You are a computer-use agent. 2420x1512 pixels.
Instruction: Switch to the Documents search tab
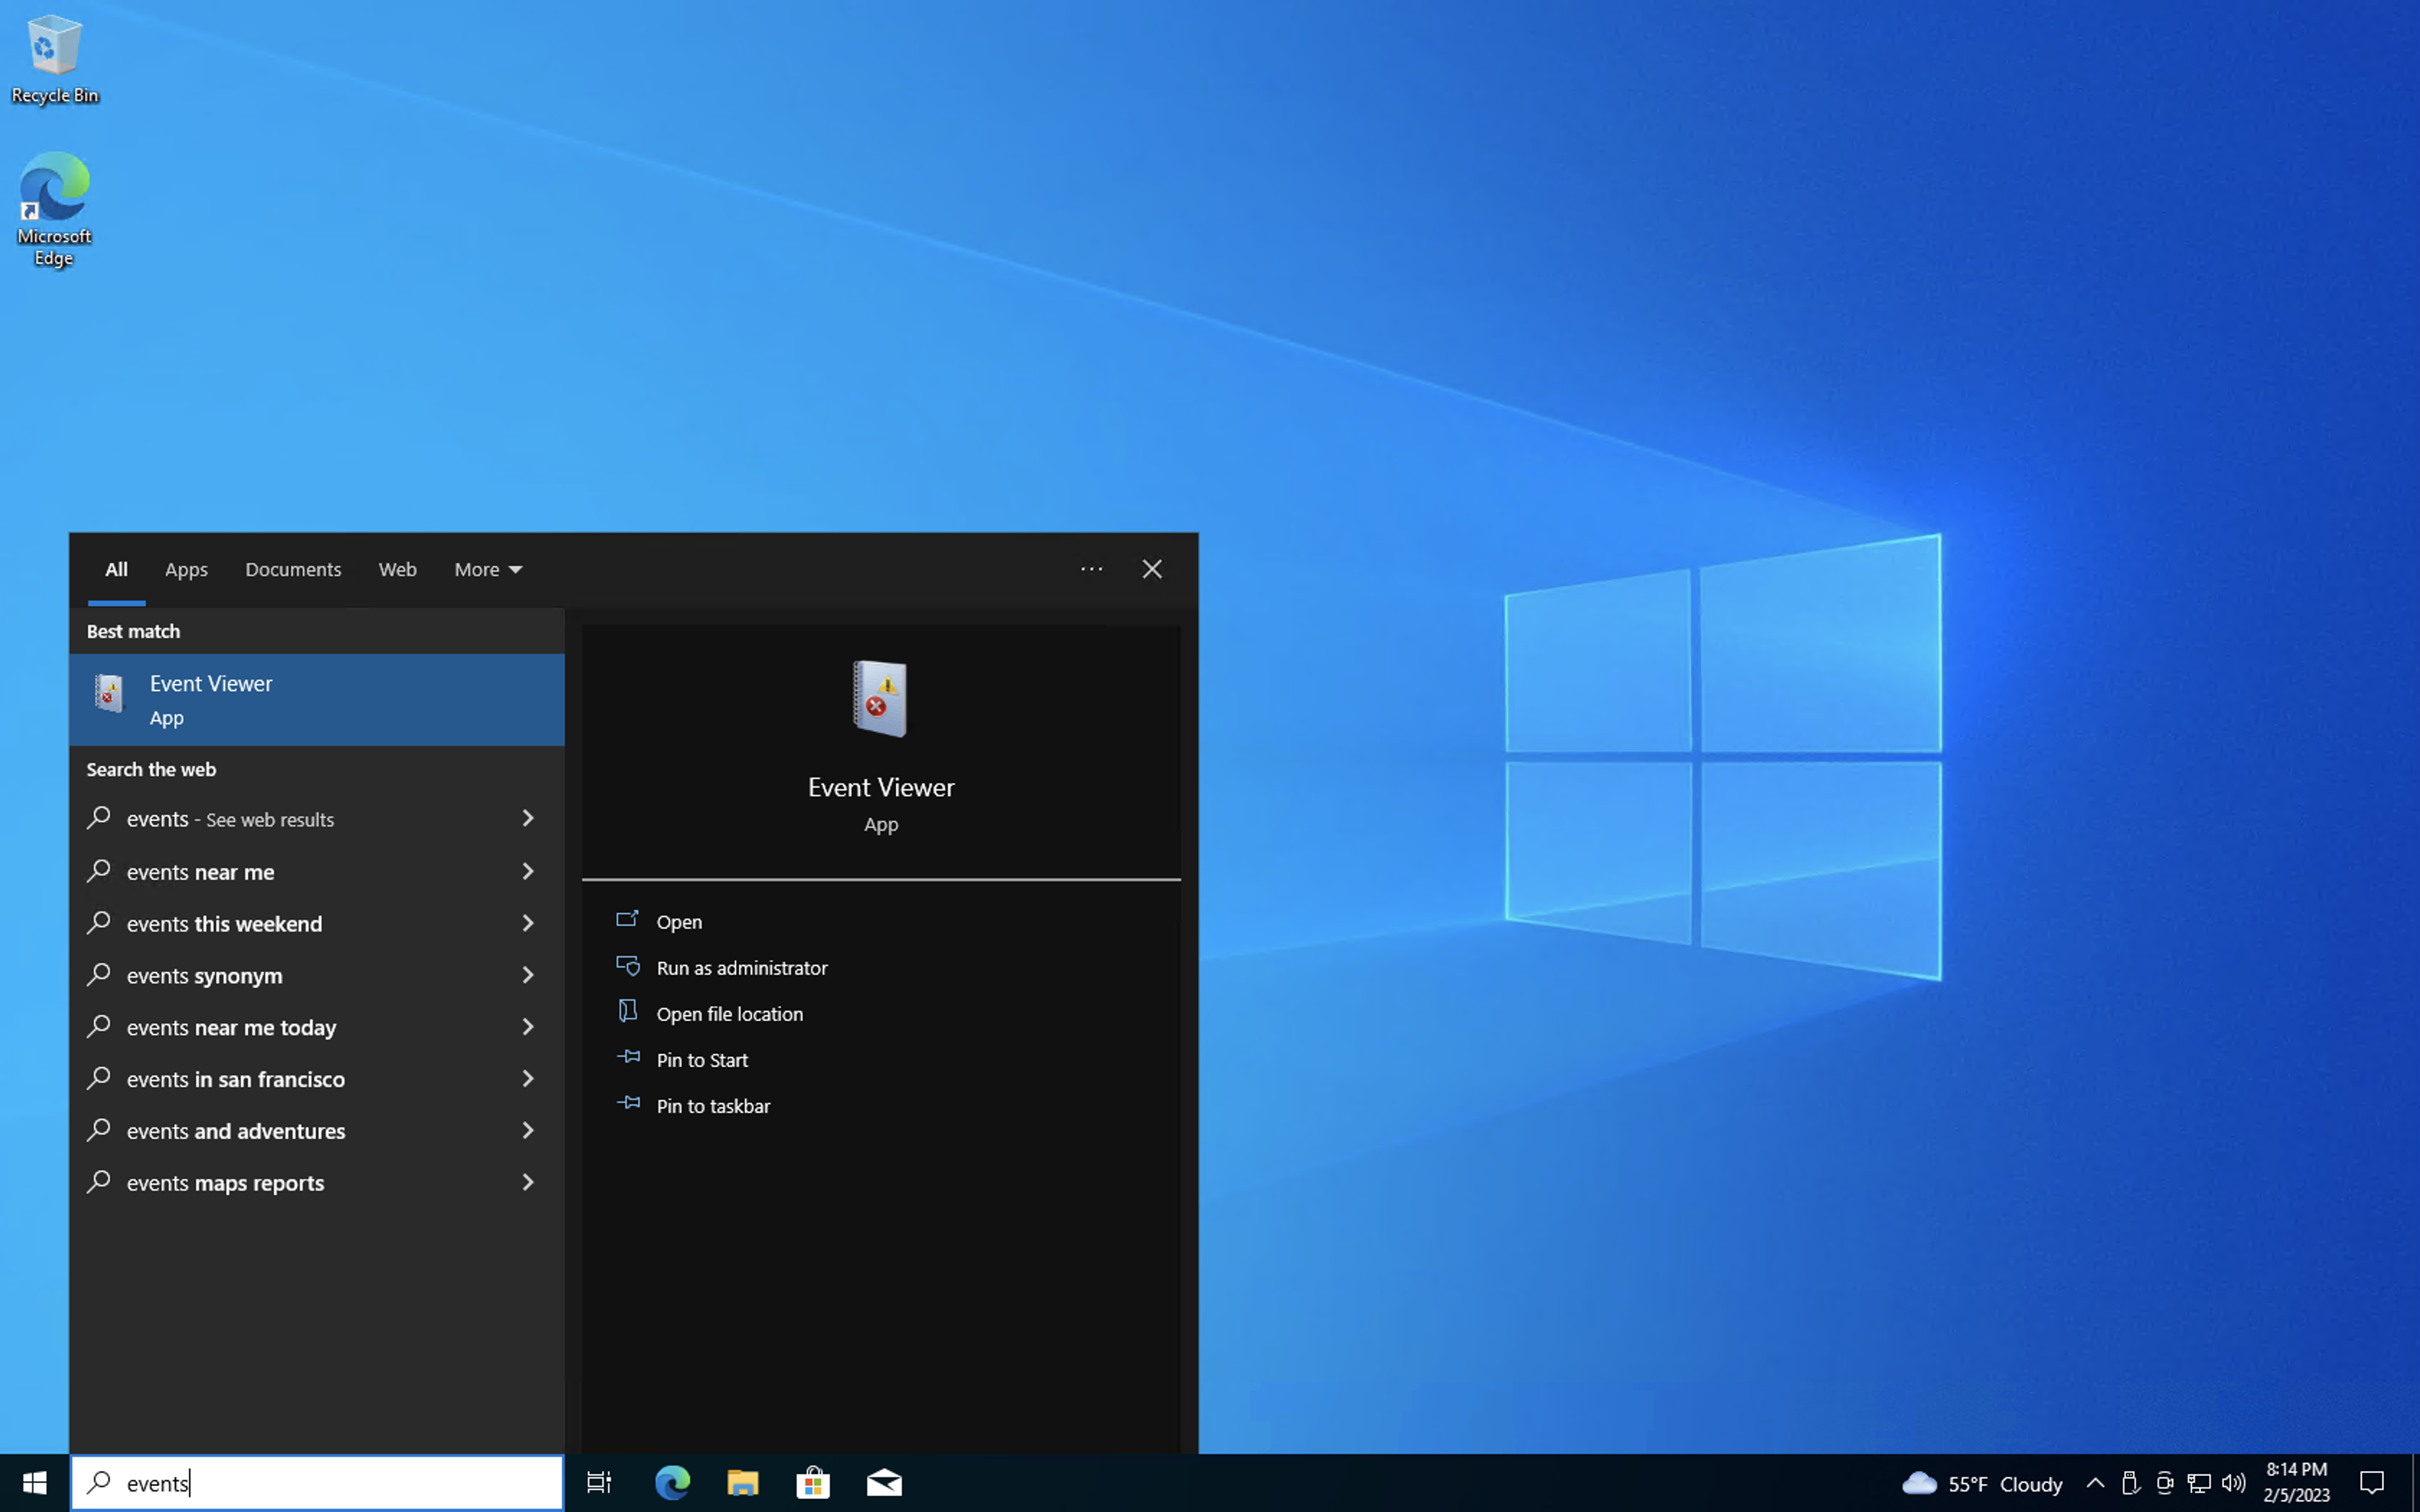293,569
